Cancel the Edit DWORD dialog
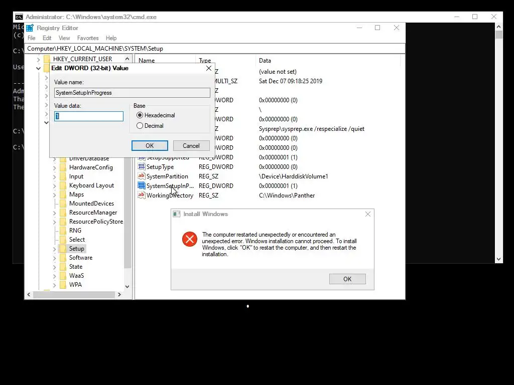 [x=191, y=146]
